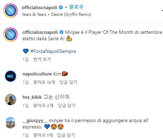
Task: Click the header verified badge next to officialsscnapoli
Action: click(x=61, y=7)
